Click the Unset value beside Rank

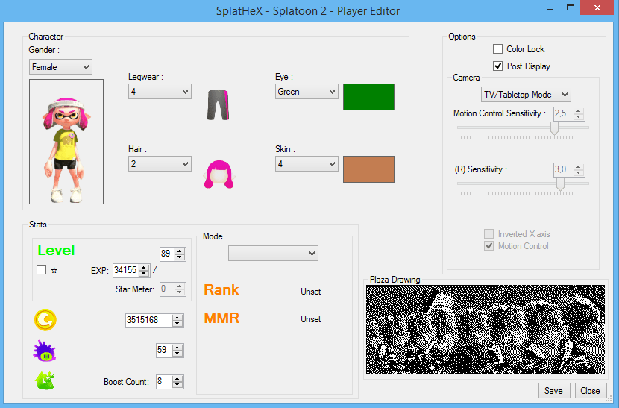click(x=311, y=292)
